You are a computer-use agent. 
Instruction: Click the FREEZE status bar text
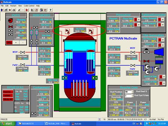click(4, 119)
